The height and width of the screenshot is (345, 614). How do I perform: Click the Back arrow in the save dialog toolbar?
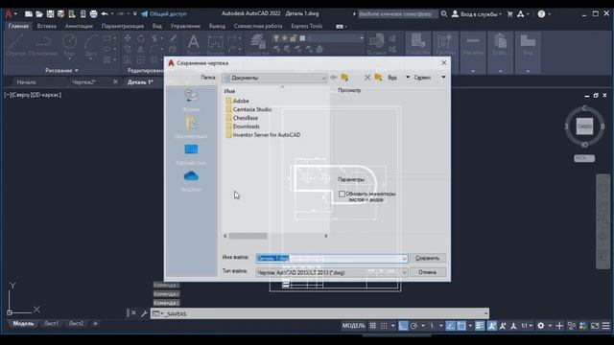(x=333, y=78)
